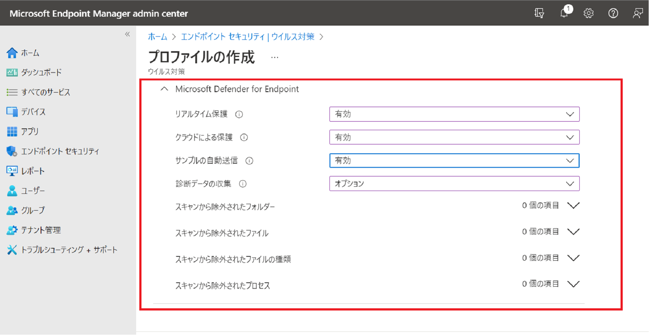Click the エンドポイント セキュリティ shield icon
The image size is (649, 335).
coord(12,151)
